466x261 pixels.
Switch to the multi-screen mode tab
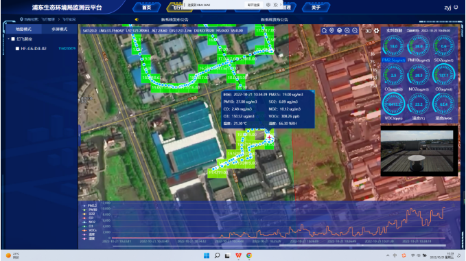pyautogui.click(x=60, y=29)
